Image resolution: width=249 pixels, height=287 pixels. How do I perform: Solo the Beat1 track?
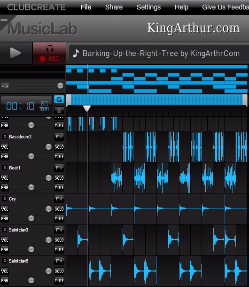[59, 178]
